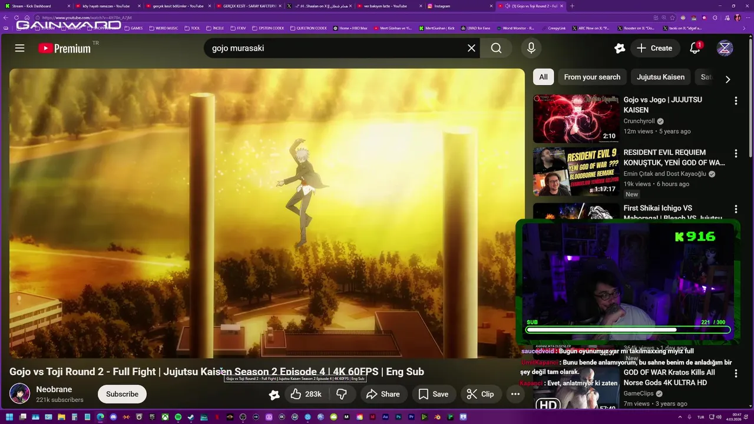Open the EPSTEIN CODEX bookmark folder
This screenshot has height=424, width=754.
pyautogui.click(x=268, y=28)
